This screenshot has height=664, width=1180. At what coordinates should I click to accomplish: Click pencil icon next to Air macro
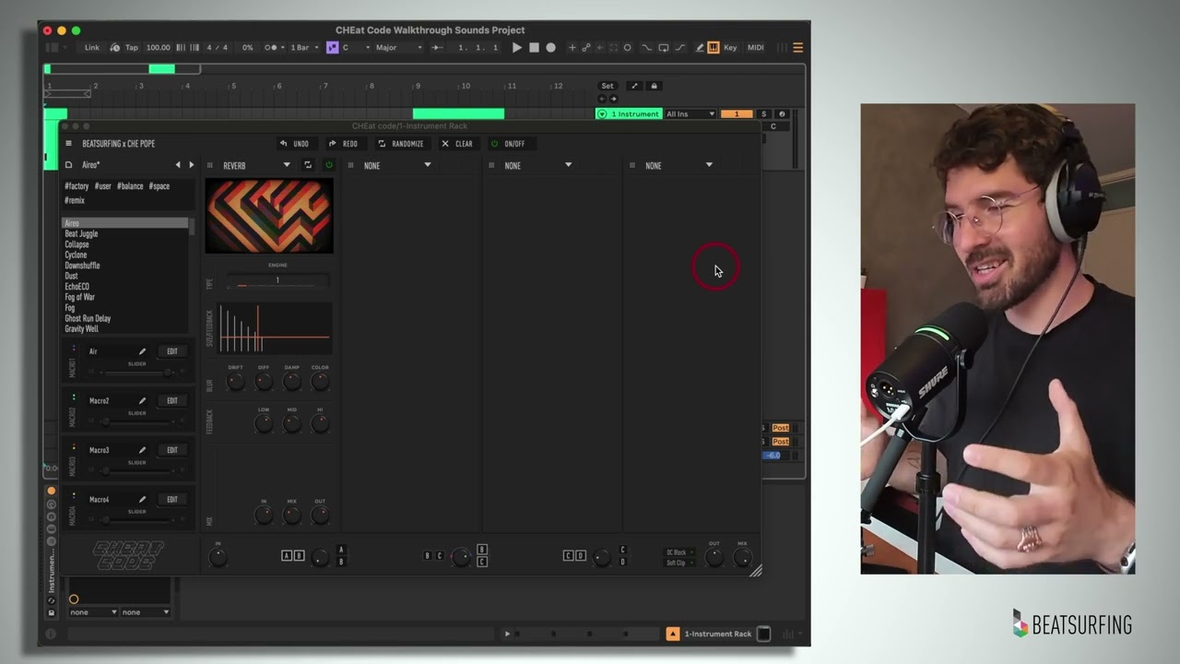[142, 351]
